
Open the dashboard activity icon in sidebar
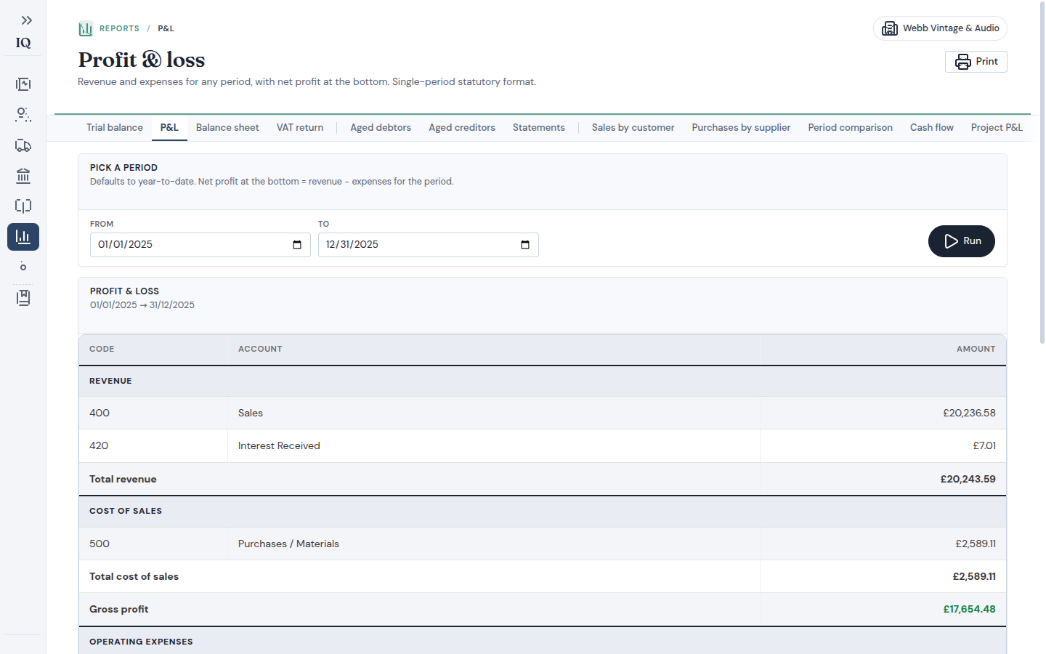pyautogui.click(x=23, y=84)
